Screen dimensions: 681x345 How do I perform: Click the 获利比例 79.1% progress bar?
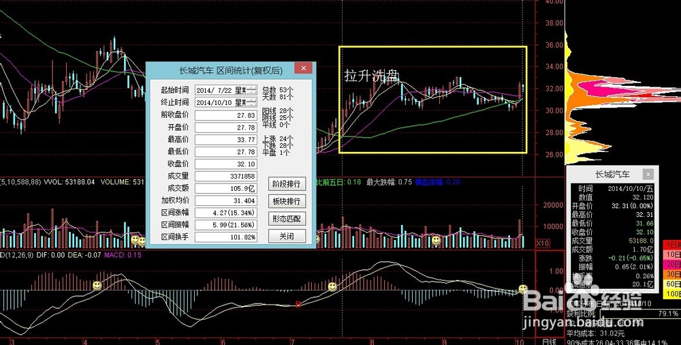click(639, 314)
